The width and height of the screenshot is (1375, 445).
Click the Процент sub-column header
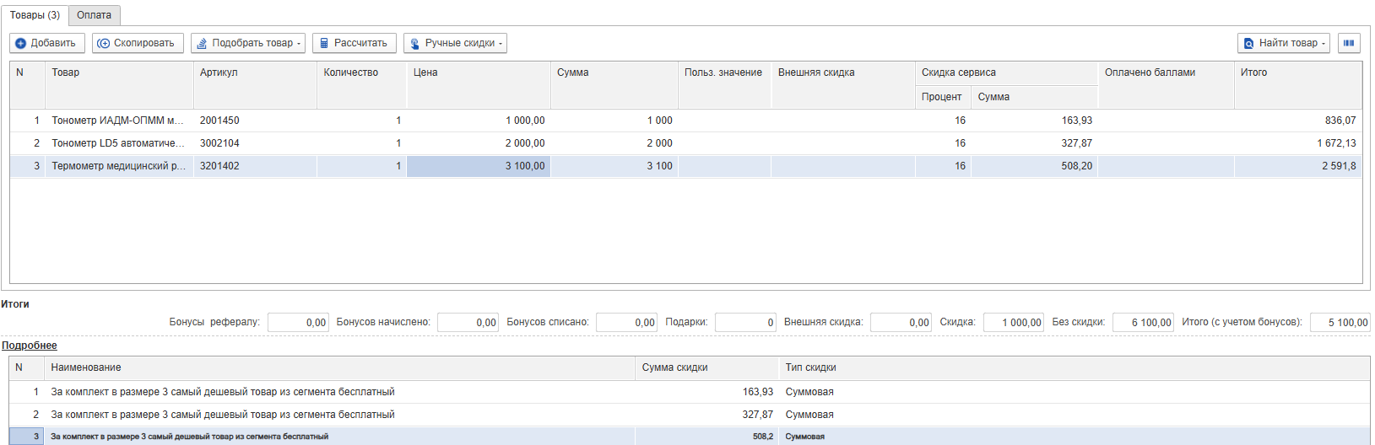[943, 97]
